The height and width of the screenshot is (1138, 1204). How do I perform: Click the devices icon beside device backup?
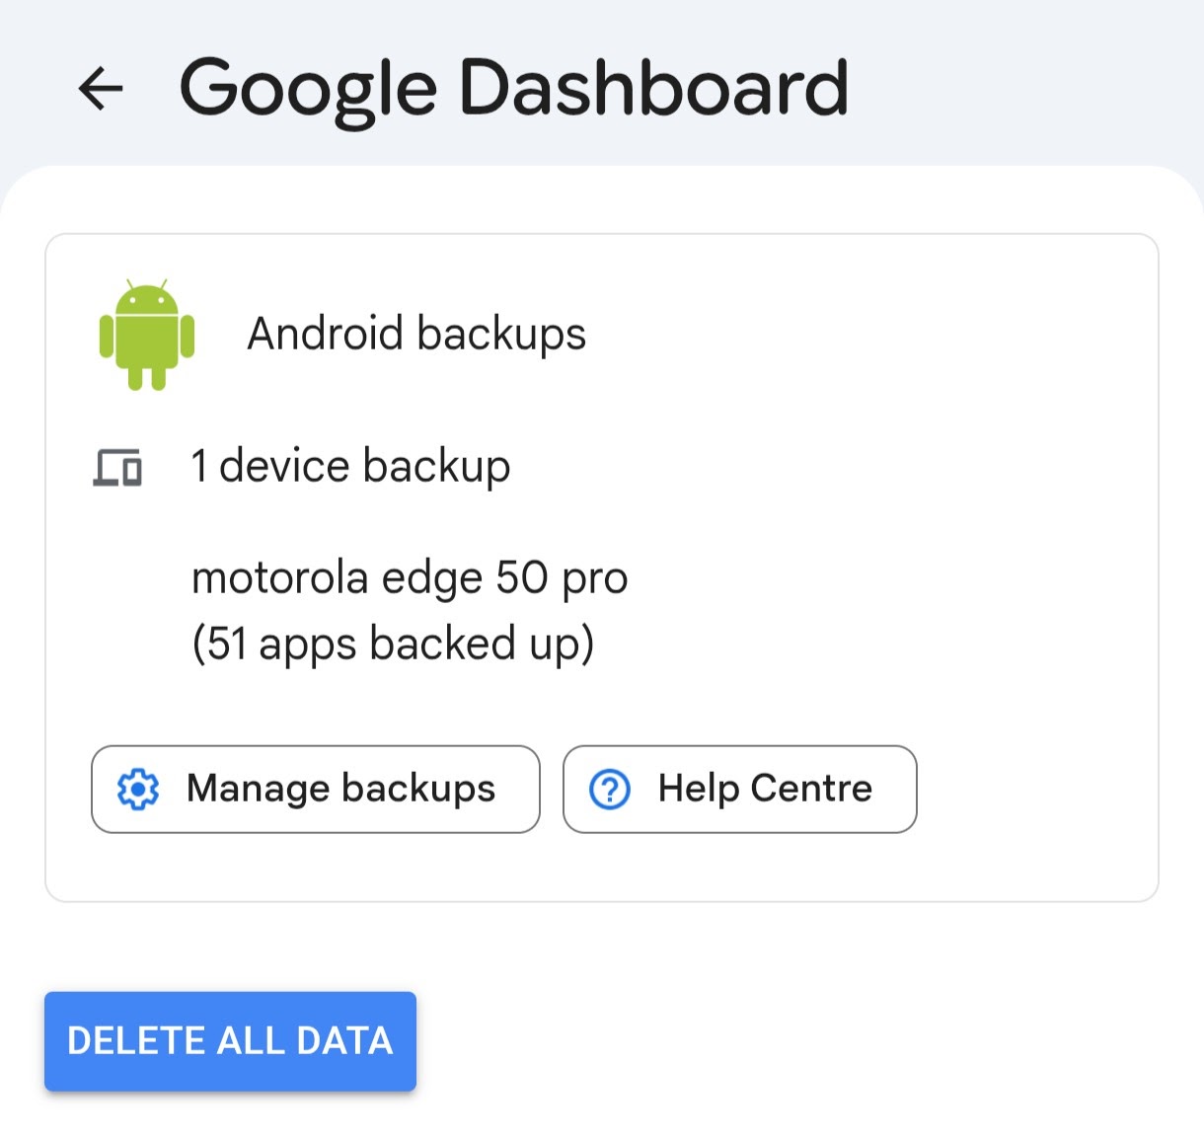[x=117, y=467]
